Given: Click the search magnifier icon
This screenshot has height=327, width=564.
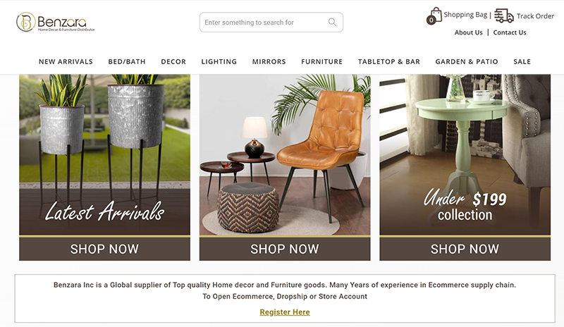Looking at the screenshot, I should tap(332, 23).
